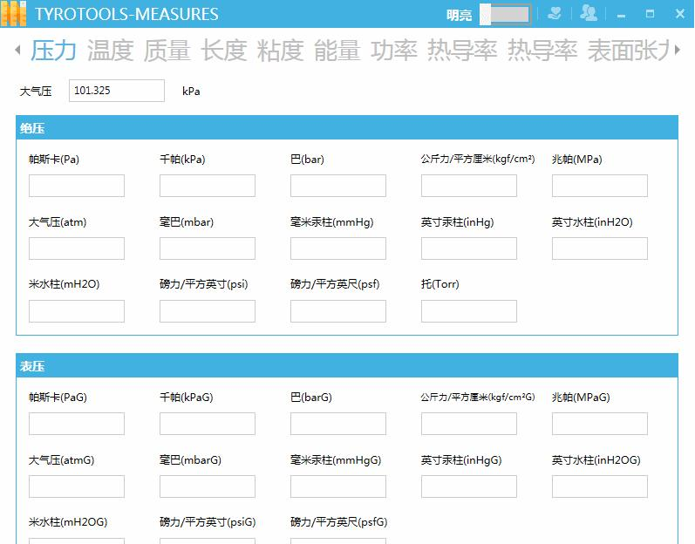Click the 表压 帕斯卡(PaG) field

(77, 424)
